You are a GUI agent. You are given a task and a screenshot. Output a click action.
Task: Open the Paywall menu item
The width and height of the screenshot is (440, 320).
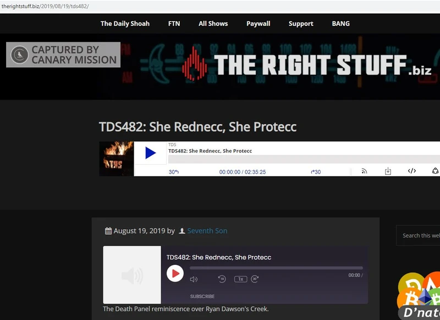pyautogui.click(x=258, y=24)
